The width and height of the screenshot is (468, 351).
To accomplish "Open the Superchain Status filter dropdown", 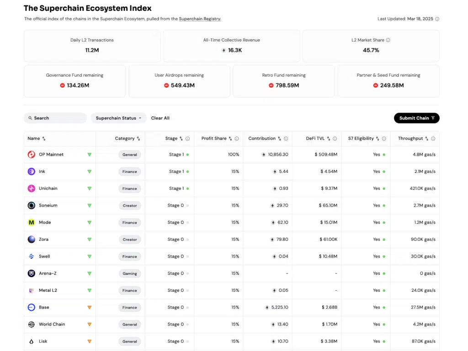I will pyautogui.click(x=118, y=118).
